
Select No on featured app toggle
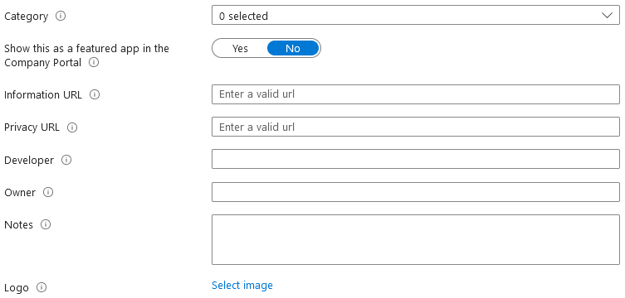pos(293,49)
